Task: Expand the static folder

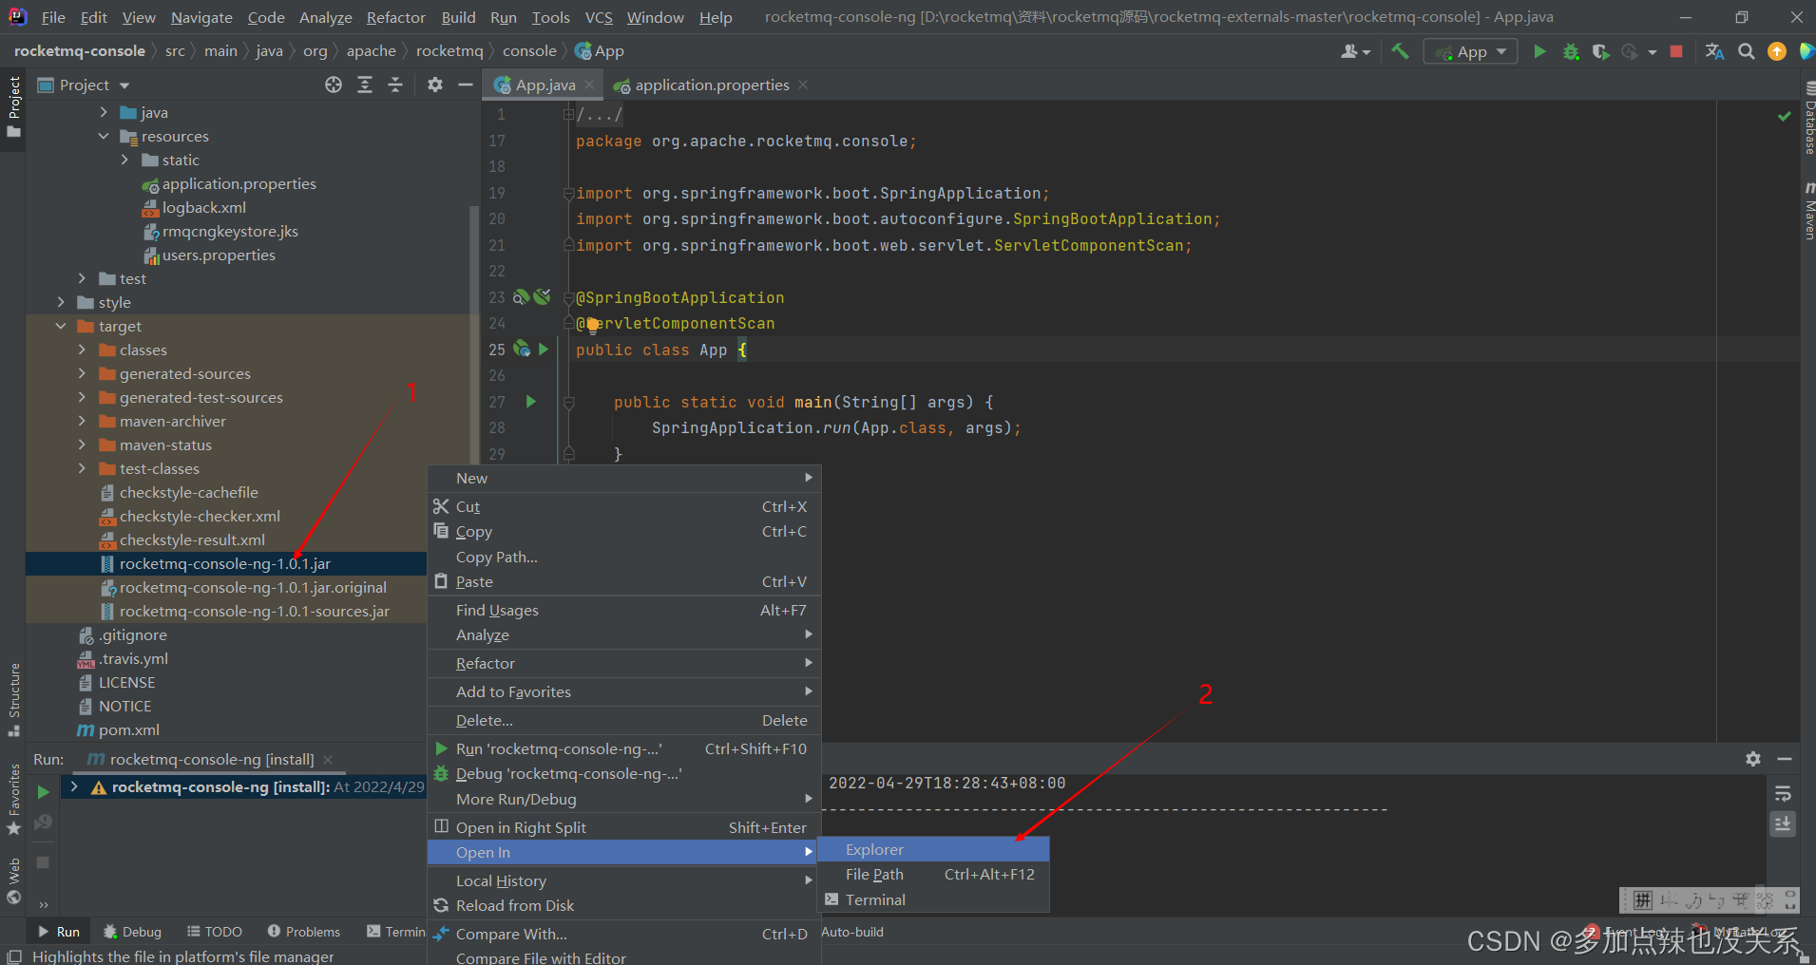Action: (x=124, y=160)
